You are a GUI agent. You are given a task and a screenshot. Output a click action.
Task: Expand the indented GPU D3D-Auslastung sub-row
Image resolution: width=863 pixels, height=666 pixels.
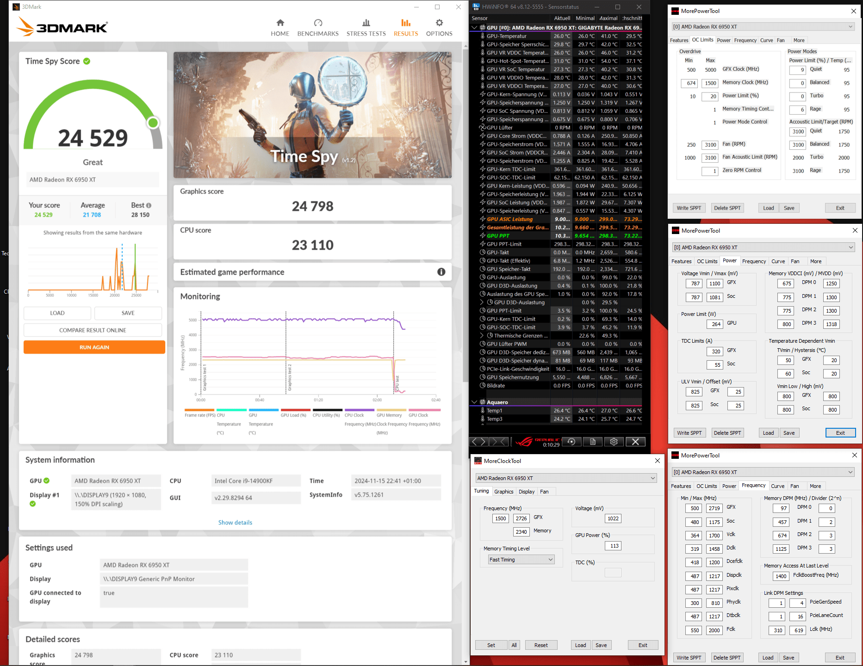click(482, 302)
